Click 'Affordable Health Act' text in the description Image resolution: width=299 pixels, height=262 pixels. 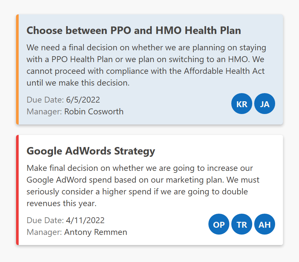224,71
